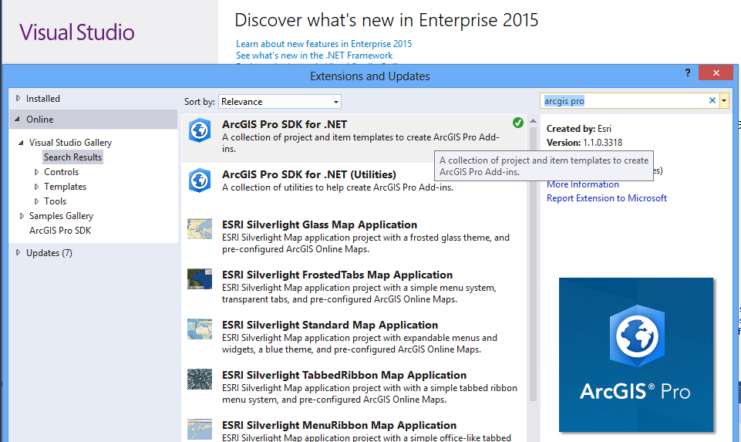Click the green installed checkmark icon

[518, 123]
